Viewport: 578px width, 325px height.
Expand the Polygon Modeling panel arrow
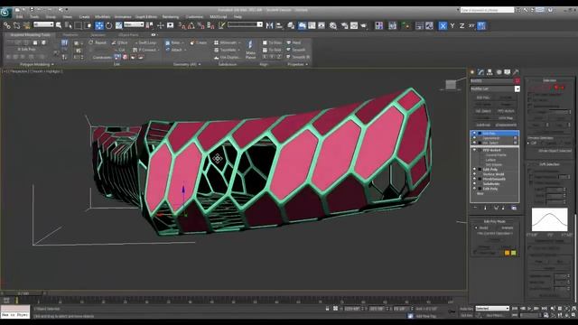pos(52,64)
